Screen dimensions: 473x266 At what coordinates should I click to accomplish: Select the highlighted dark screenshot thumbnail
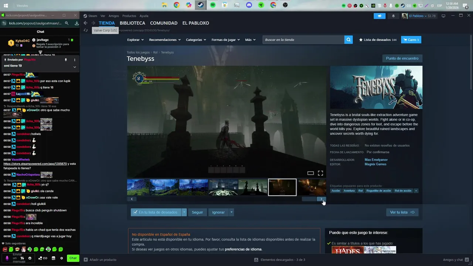coord(282,187)
